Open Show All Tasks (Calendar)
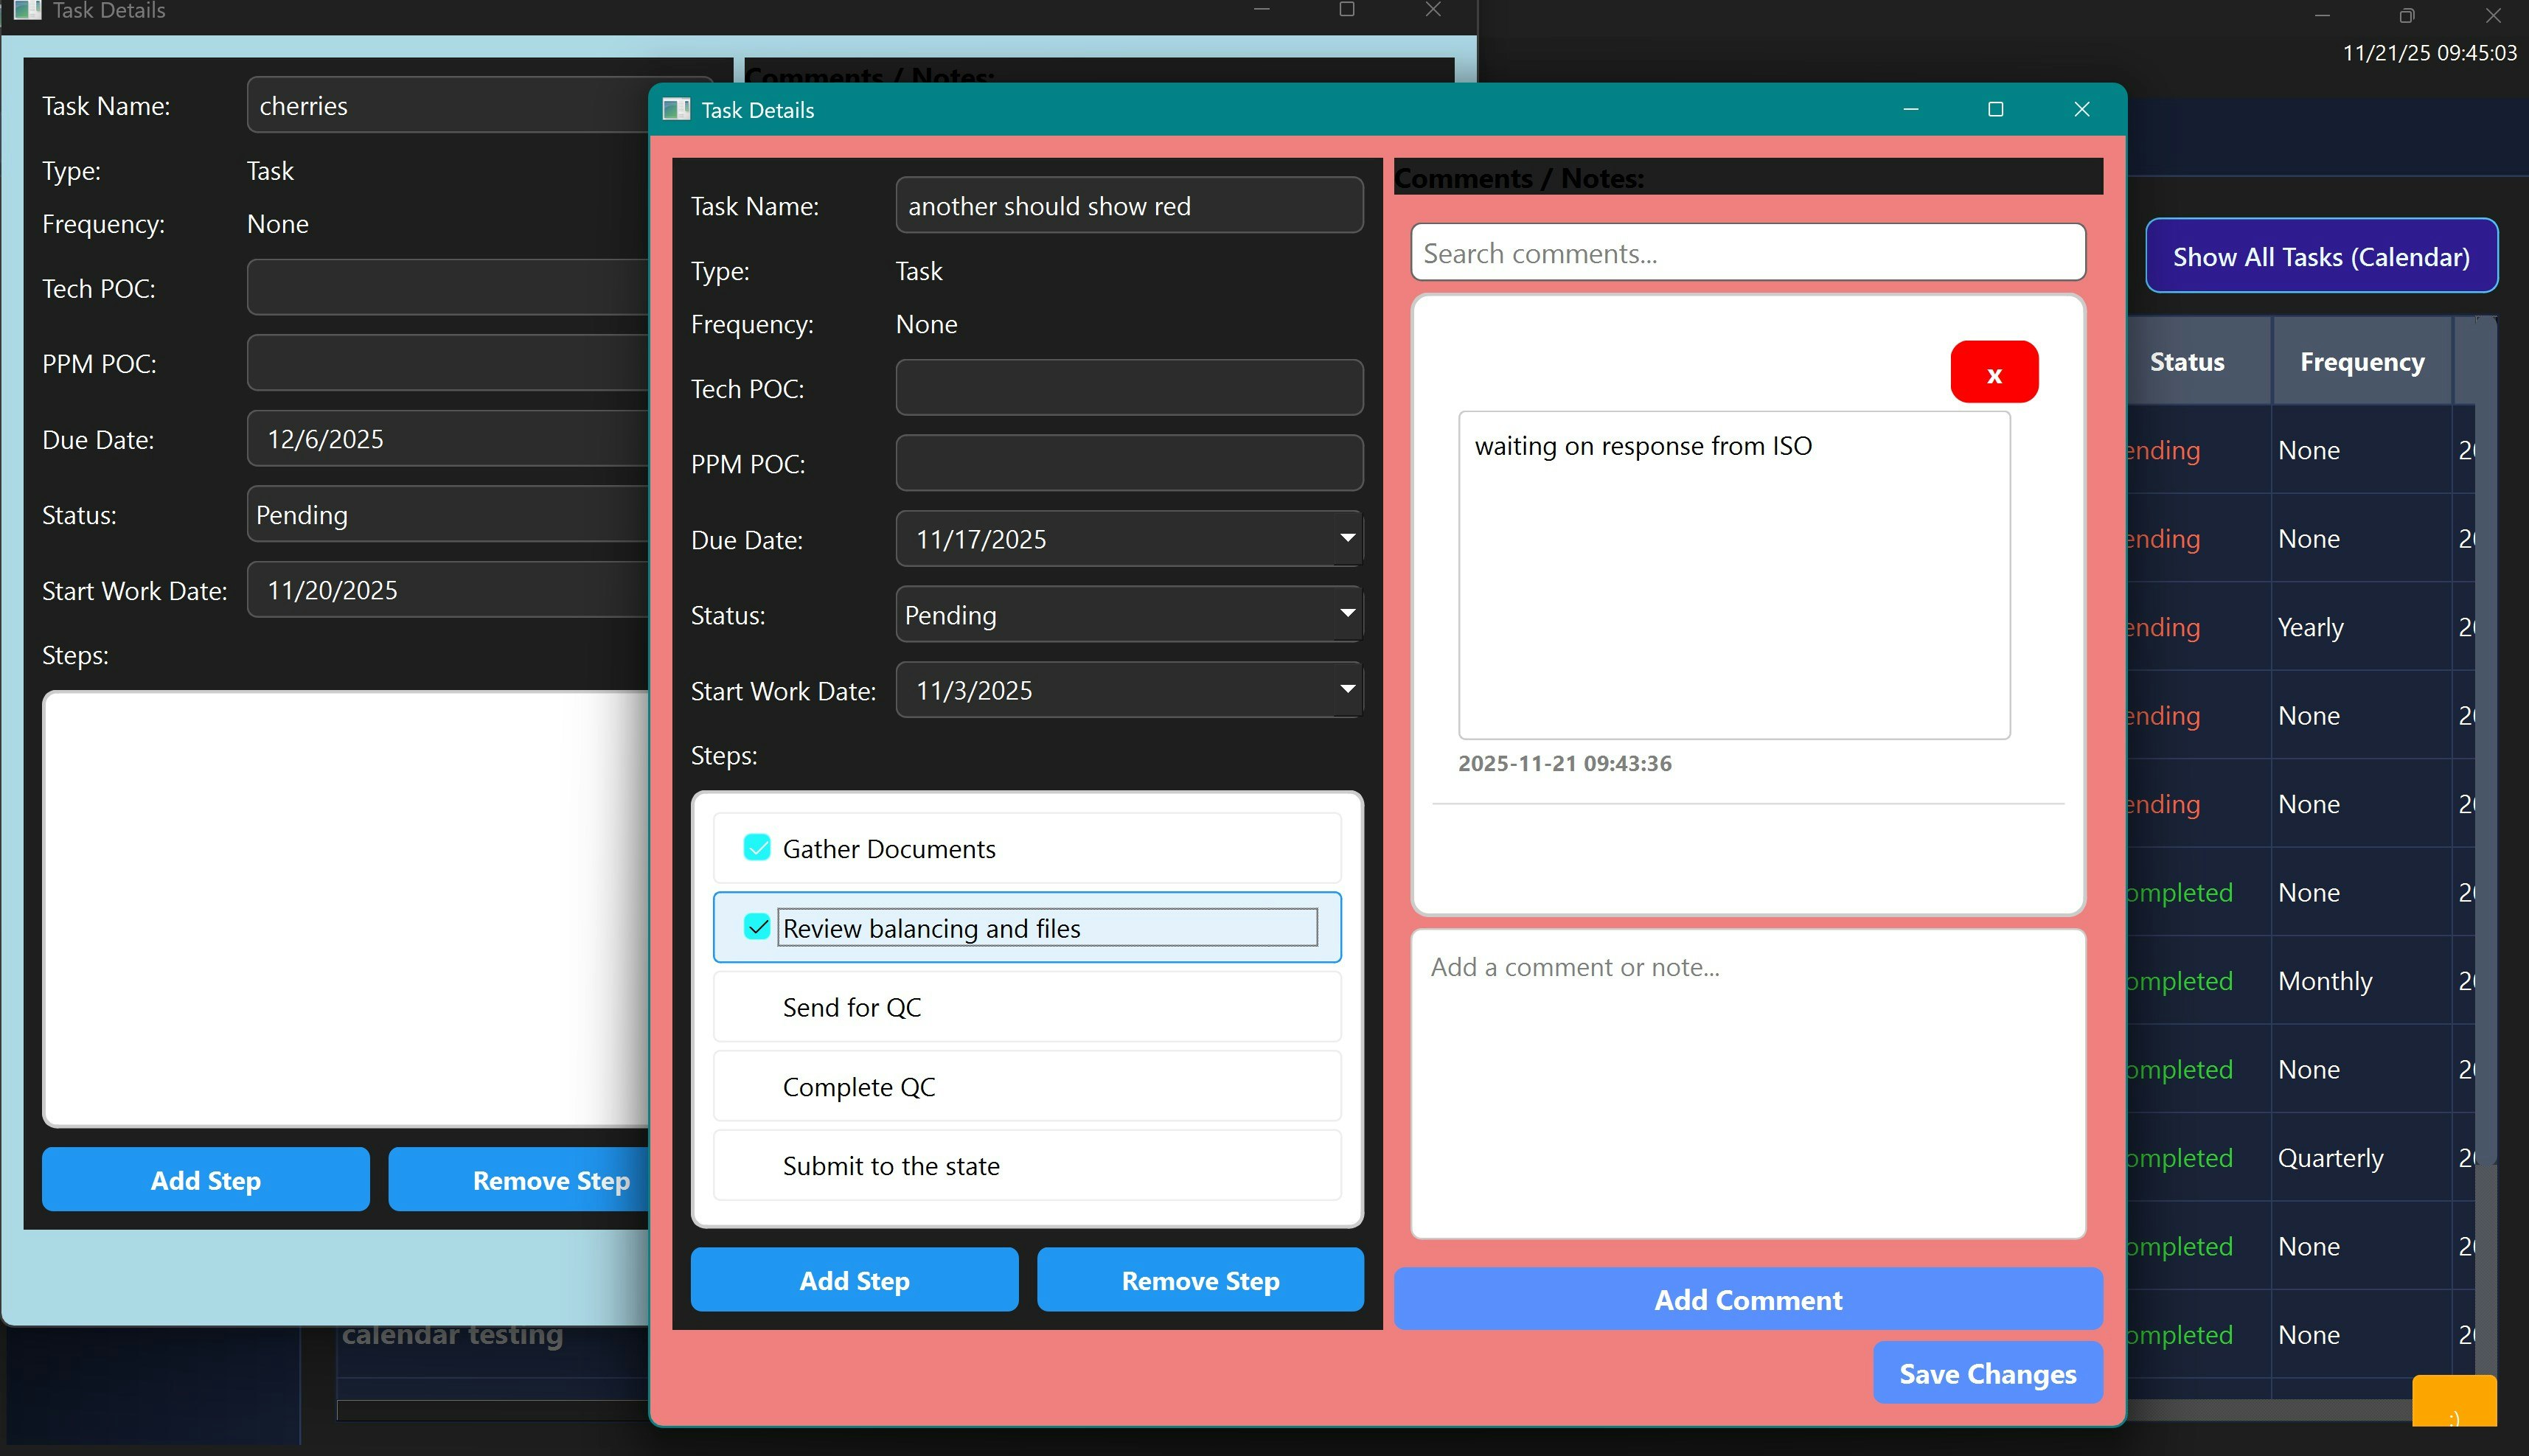 pyautogui.click(x=2321, y=256)
